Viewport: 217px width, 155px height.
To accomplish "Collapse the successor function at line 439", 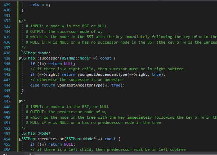I will click(20, 59).
